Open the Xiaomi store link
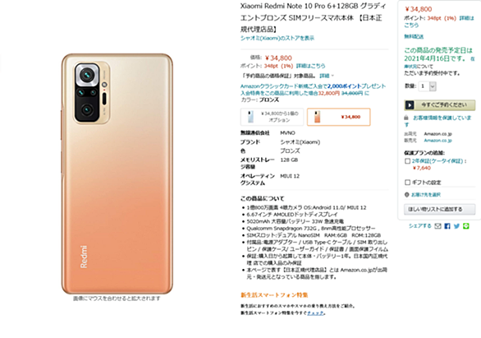 (x=277, y=38)
